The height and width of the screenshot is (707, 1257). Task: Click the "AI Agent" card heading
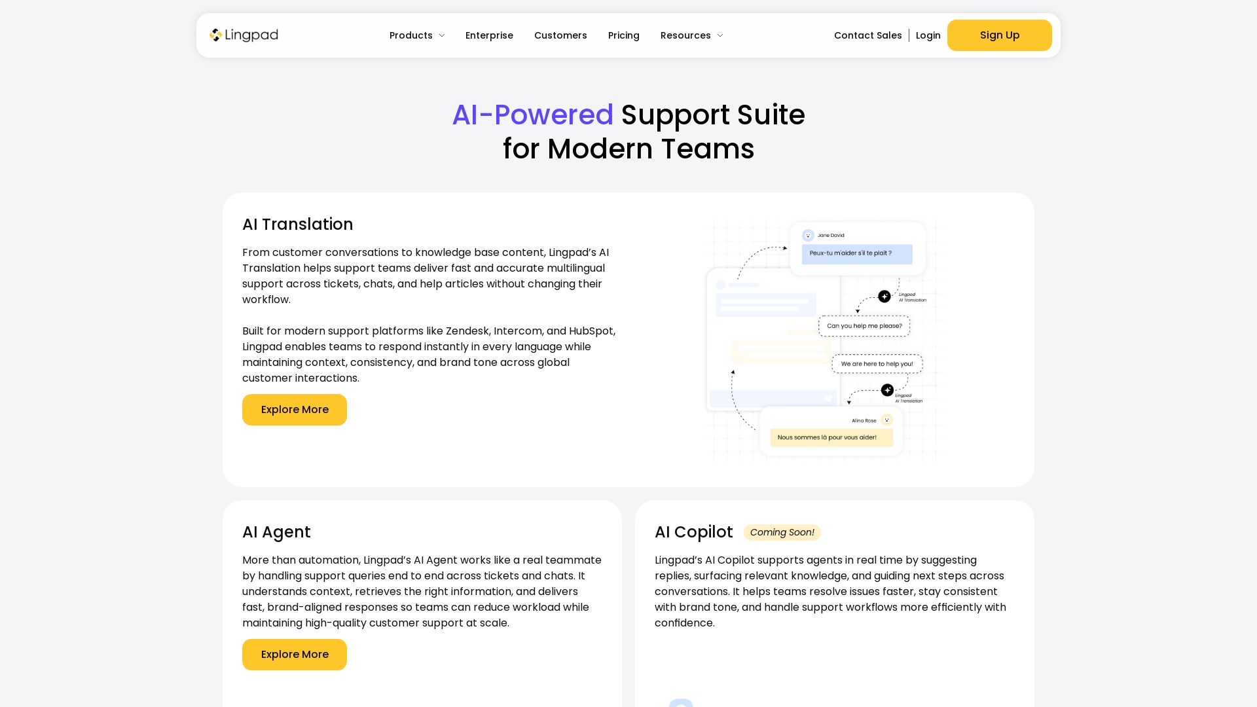click(x=276, y=532)
